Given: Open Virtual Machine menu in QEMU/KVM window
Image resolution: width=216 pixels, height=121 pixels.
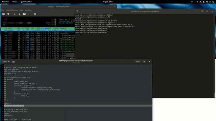Looking at the screenshot, I should click(x=12, y=10).
